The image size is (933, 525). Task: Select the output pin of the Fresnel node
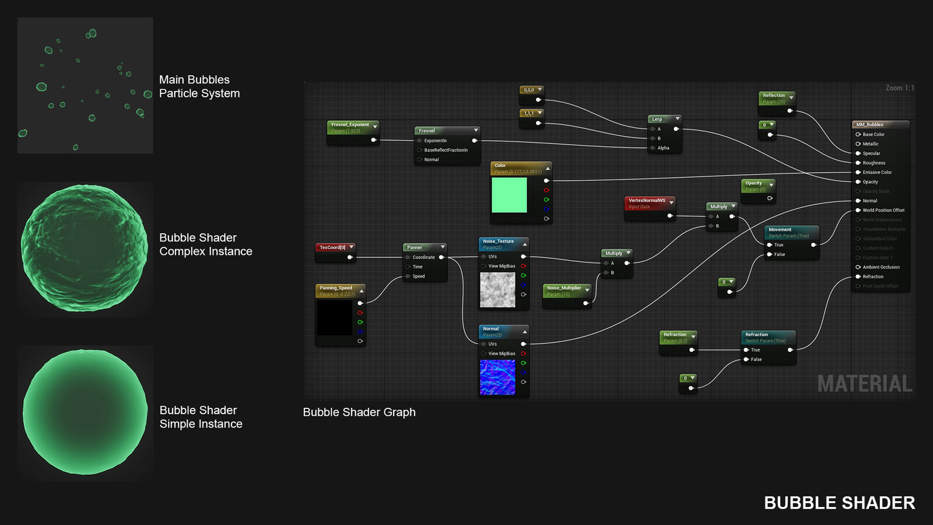pyautogui.click(x=474, y=141)
